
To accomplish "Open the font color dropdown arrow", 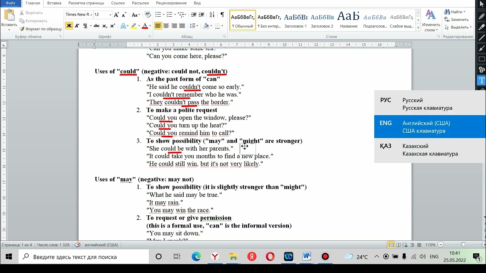I will [x=150, y=26].
